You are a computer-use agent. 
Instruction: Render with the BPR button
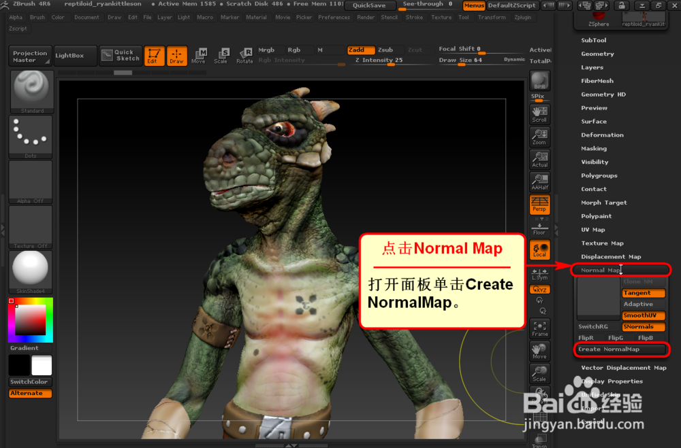pyautogui.click(x=540, y=81)
